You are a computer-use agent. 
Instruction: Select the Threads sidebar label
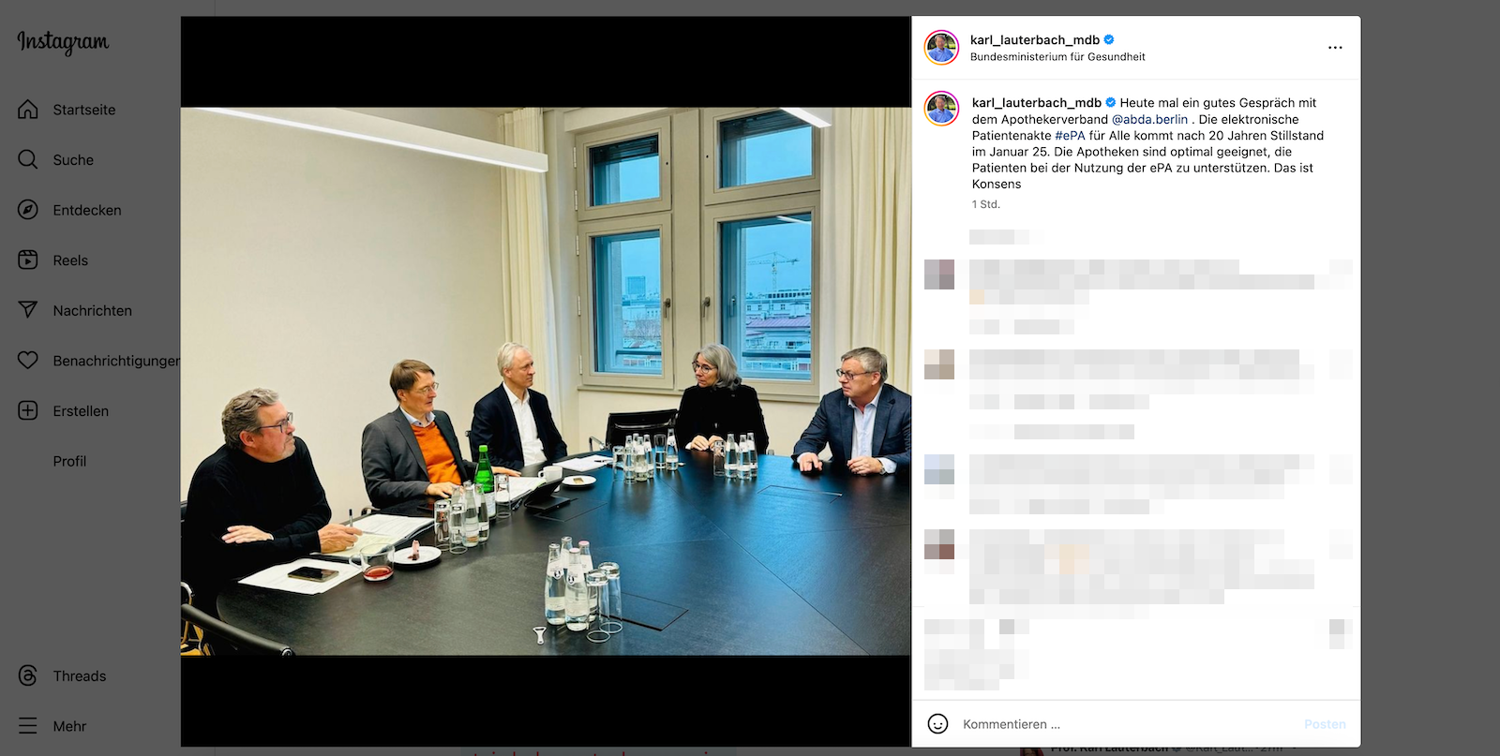[x=80, y=676]
